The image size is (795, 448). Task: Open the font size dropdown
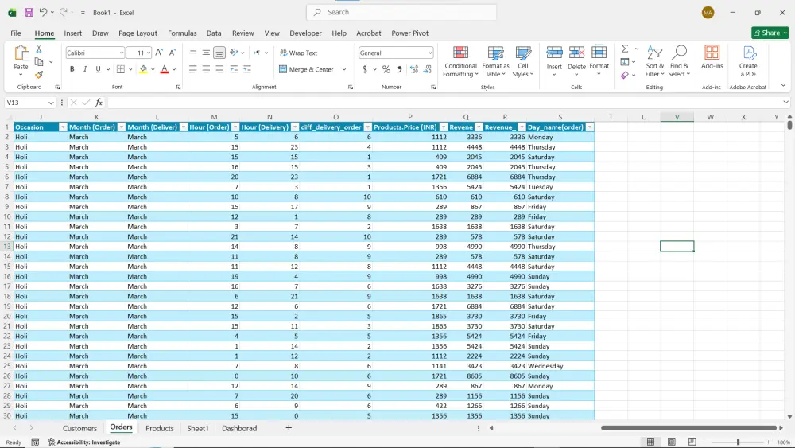click(x=149, y=53)
